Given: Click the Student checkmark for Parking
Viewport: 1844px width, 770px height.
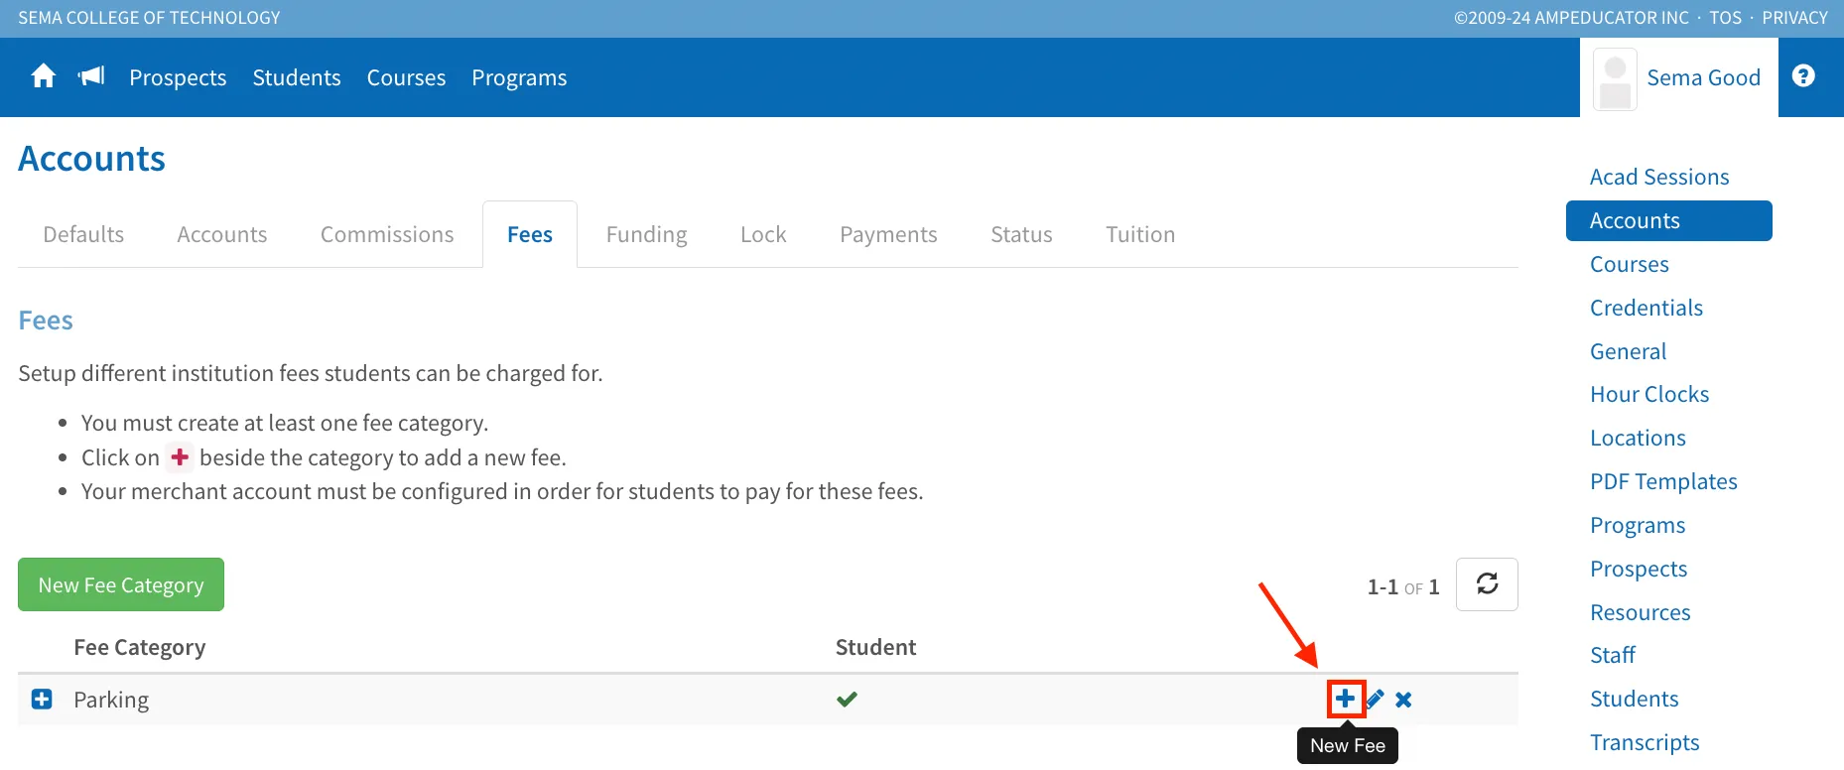Looking at the screenshot, I should 847,700.
